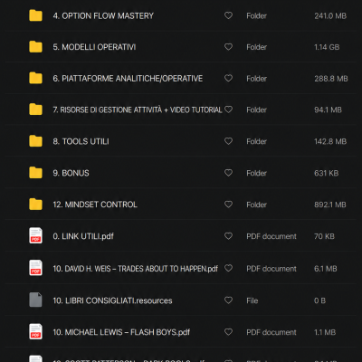Click the 70 KB size value
362x362 pixels.
click(x=324, y=236)
